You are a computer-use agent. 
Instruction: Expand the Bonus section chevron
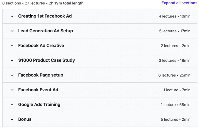[12, 119]
